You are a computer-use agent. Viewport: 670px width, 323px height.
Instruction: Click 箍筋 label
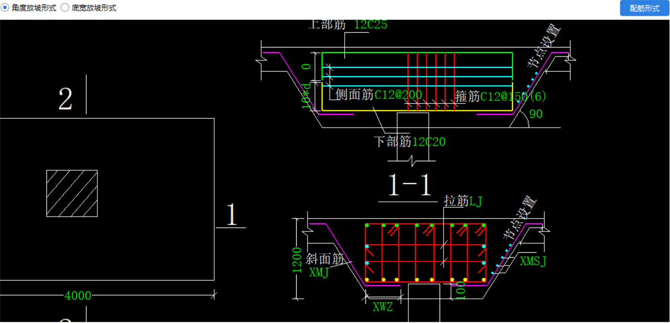467,96
